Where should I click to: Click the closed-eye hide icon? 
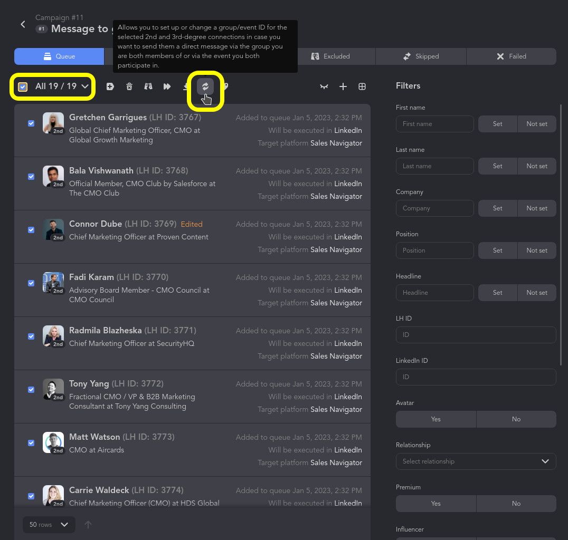324,86
